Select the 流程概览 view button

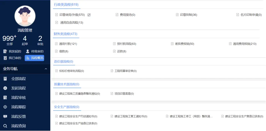point(34,58)
